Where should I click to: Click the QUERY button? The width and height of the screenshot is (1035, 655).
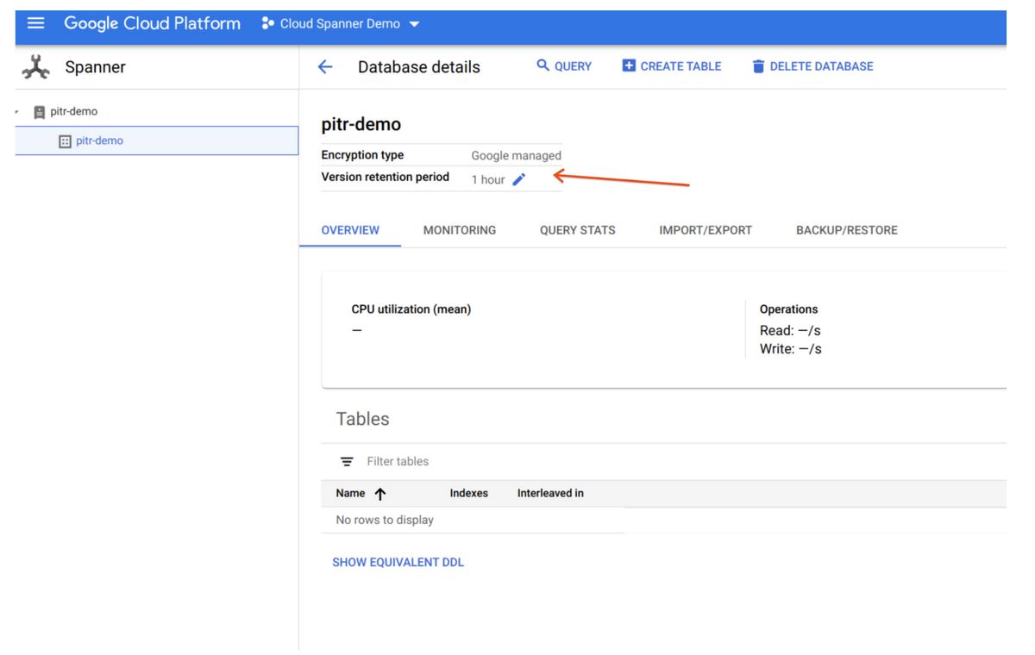(x=564, y=66)
